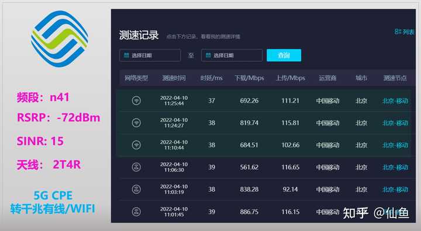Click 北京 city cell in the 819.74 row
The height and width of the screenshot is (231, 421).
pos(361,123)
